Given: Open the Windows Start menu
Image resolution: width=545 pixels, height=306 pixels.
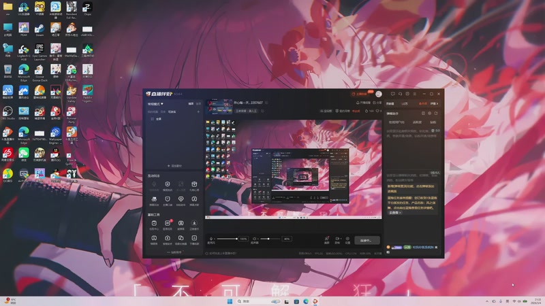Looking at the screenshot, I should pos(230,301).
